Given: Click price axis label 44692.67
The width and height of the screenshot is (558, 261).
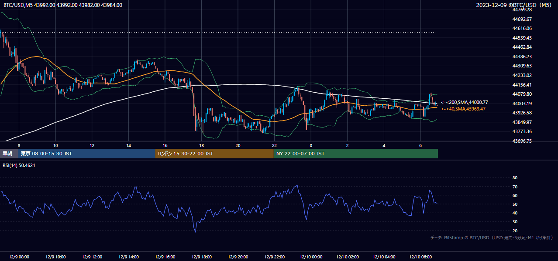Looking at the screenshot, I should click(x=522, y=19).
